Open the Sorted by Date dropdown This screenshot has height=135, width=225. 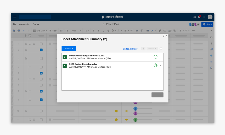(131, 49)
